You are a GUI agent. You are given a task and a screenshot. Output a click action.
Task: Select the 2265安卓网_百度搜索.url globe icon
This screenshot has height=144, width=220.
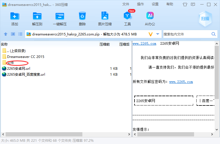coord(4,74)
